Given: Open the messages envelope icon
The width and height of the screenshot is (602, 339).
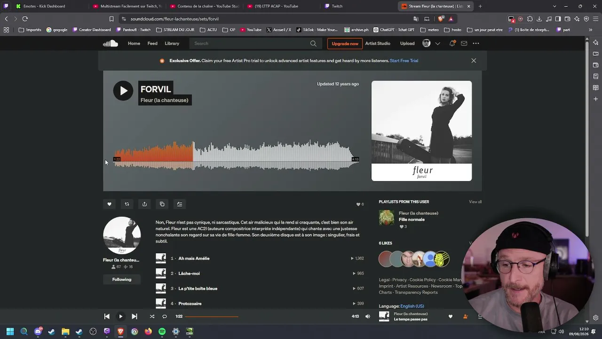Looking at the screenshot, I should (464, 43).
